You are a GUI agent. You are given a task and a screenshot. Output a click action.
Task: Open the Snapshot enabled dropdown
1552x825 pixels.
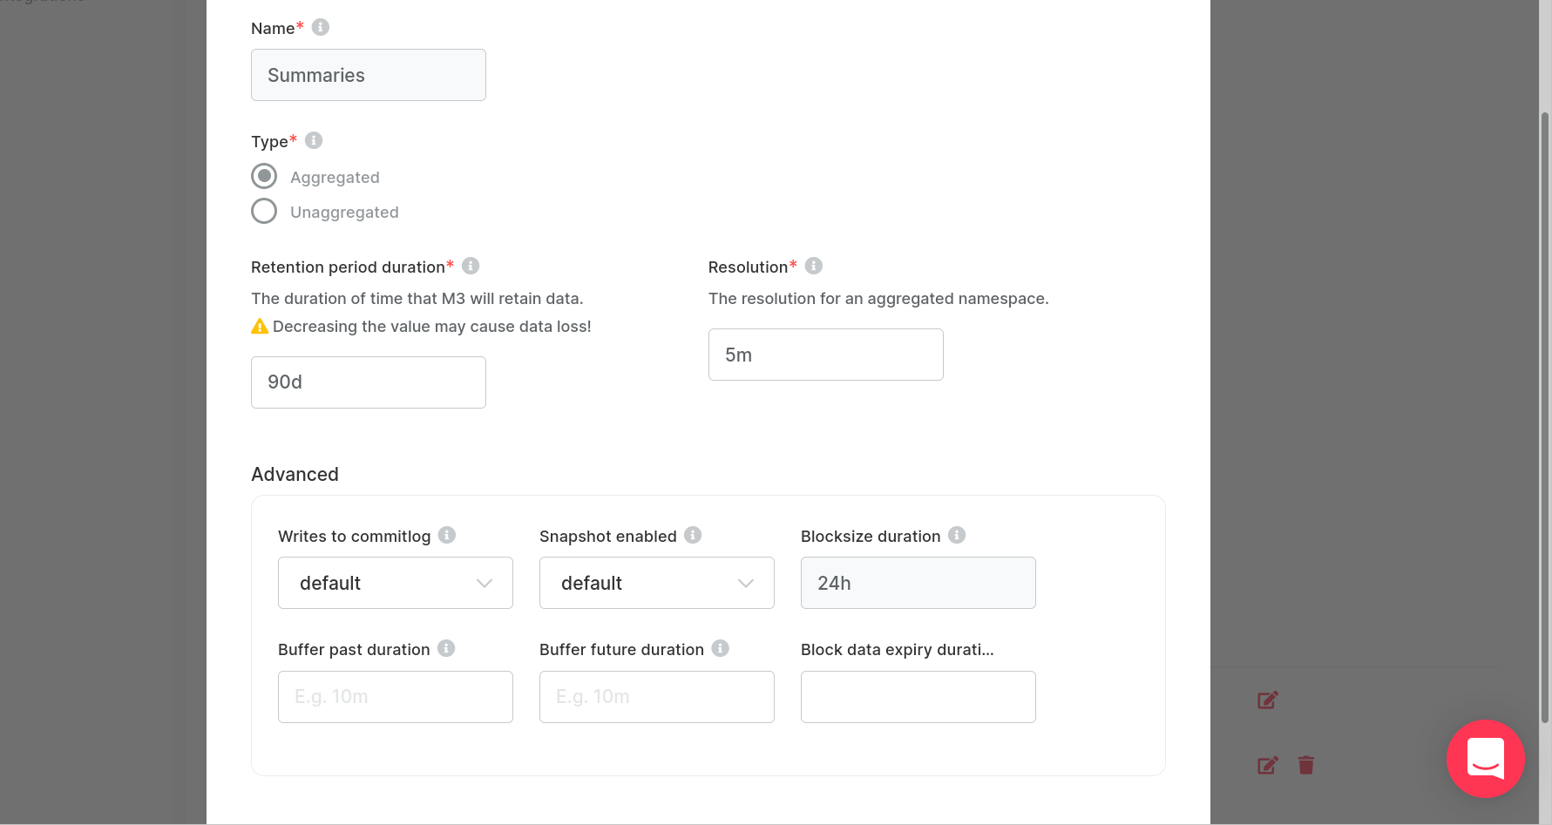pyautogui.click(x=656, y=583)
